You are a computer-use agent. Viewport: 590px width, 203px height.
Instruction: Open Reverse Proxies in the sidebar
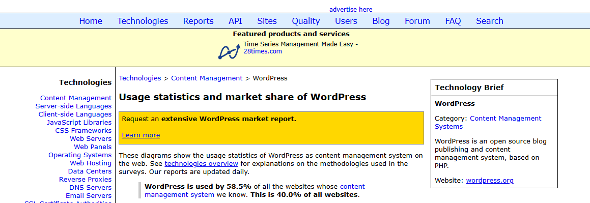pyautogui.click(x=86, y=179)
